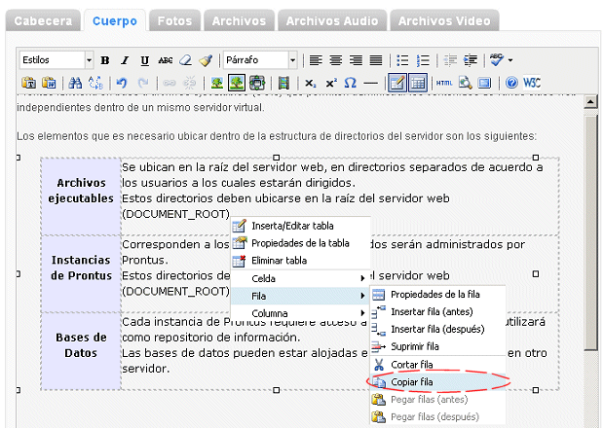Click the W3C validation icon
The height and width of the screenshot is (428, 604).
[x=532, y=83]
